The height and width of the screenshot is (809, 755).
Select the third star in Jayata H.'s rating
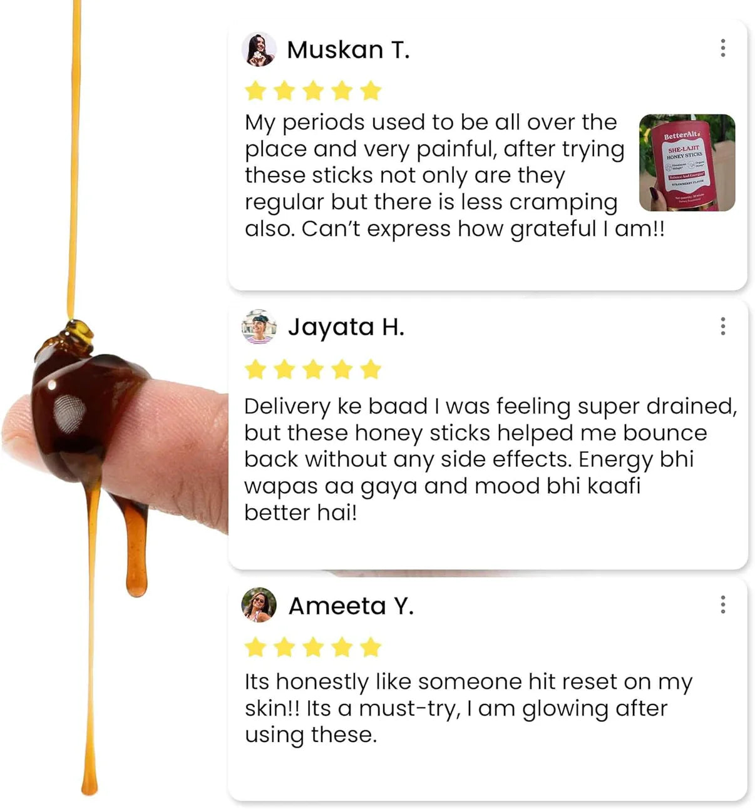click(313, 370)
